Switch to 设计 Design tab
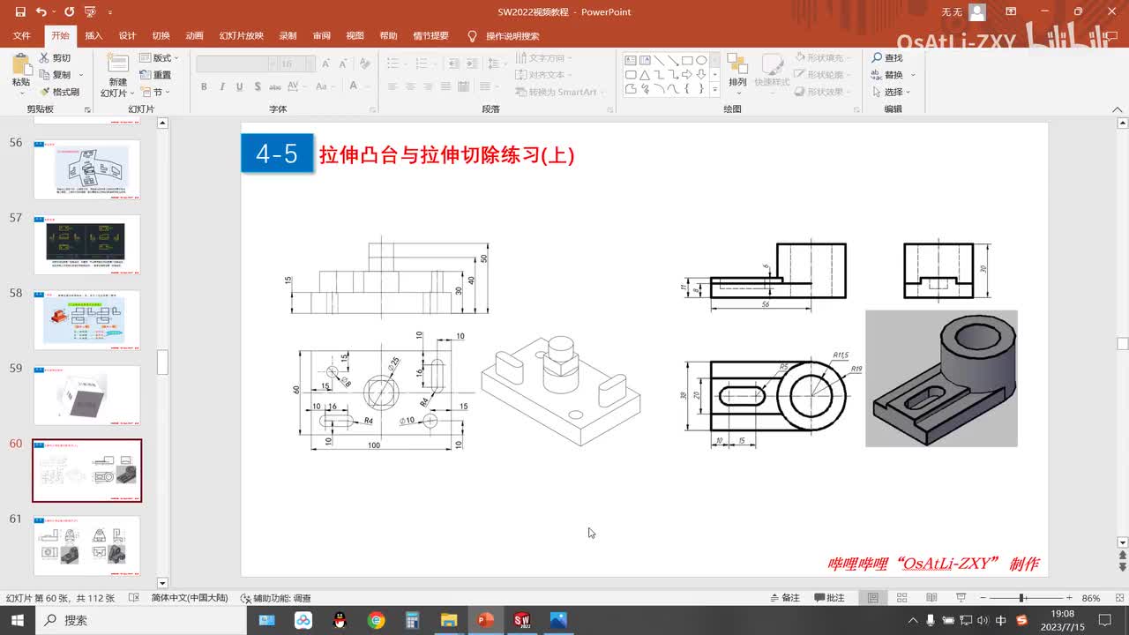 [x=127, y=36]
